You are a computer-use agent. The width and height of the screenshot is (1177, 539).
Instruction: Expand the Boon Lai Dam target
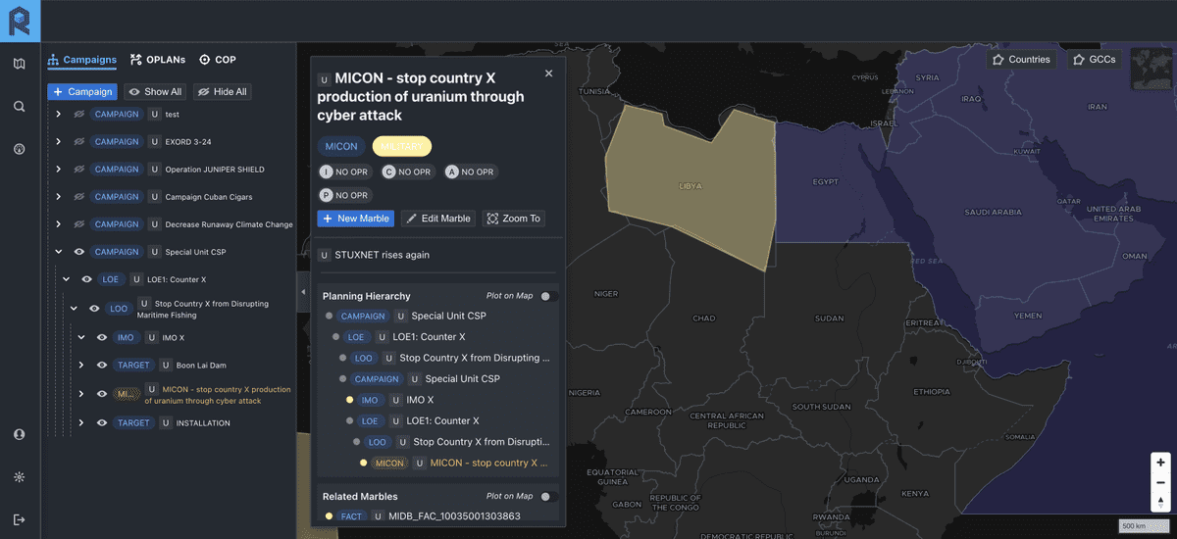[81, 366]
